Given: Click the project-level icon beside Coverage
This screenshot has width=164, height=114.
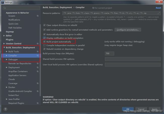Looking at the screenshot, I should pyautogui.click(x=38, y=83).
